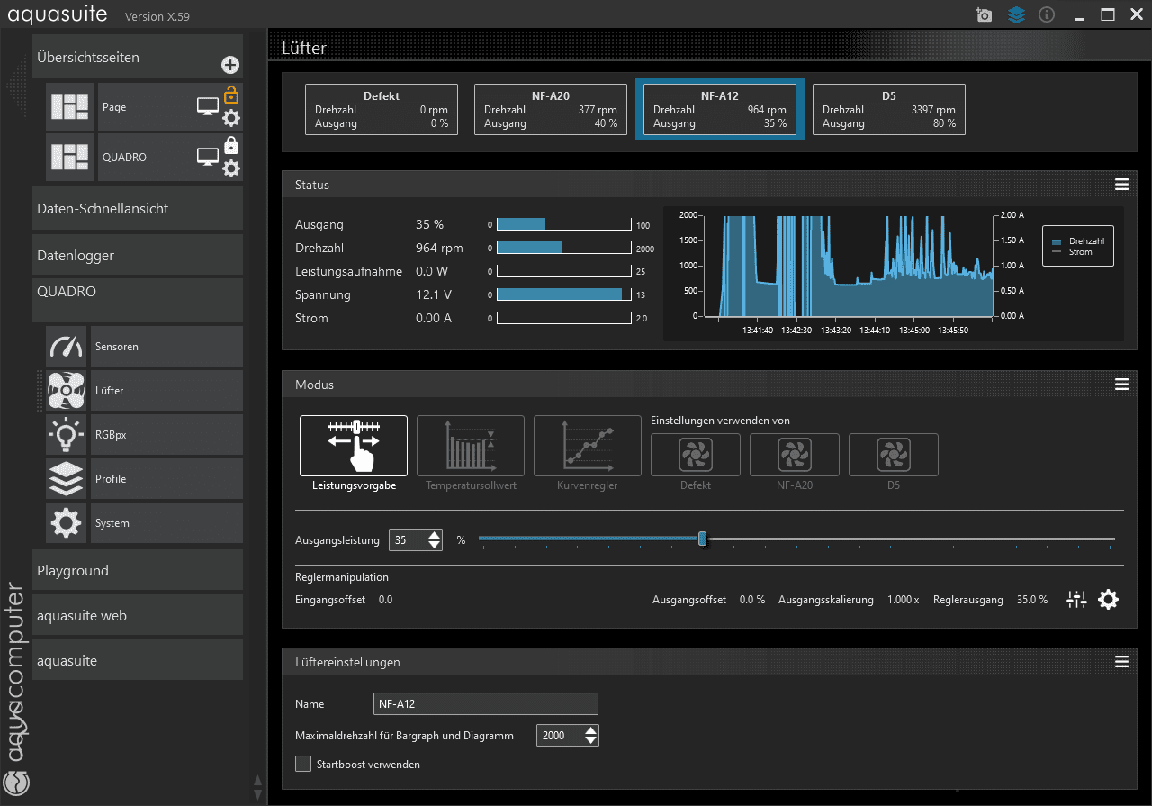The width and height of the screenshot is (1152, 806).
Task: Open Profile page in sidebar
Action: (x=166, y=479)
